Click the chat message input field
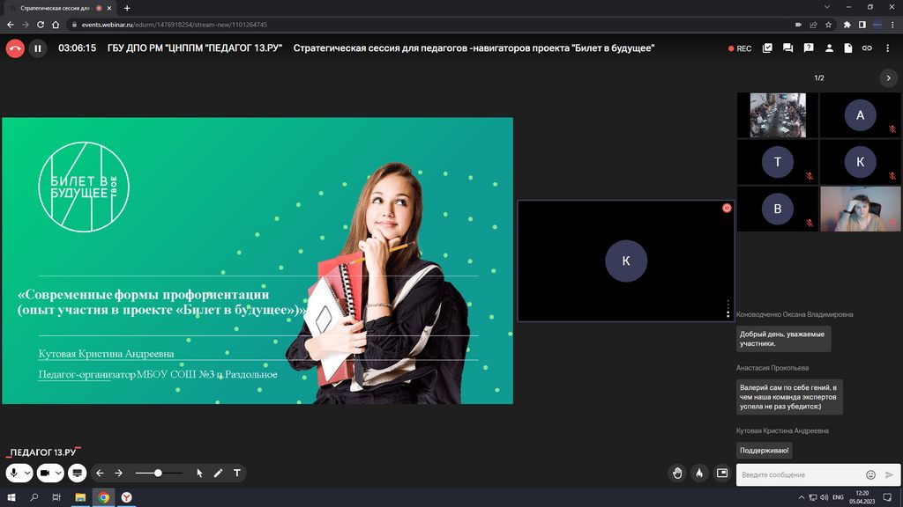Image resolution: width=903 pixels, height=507 pixels. pyautogui.click(x=801, y=474)
